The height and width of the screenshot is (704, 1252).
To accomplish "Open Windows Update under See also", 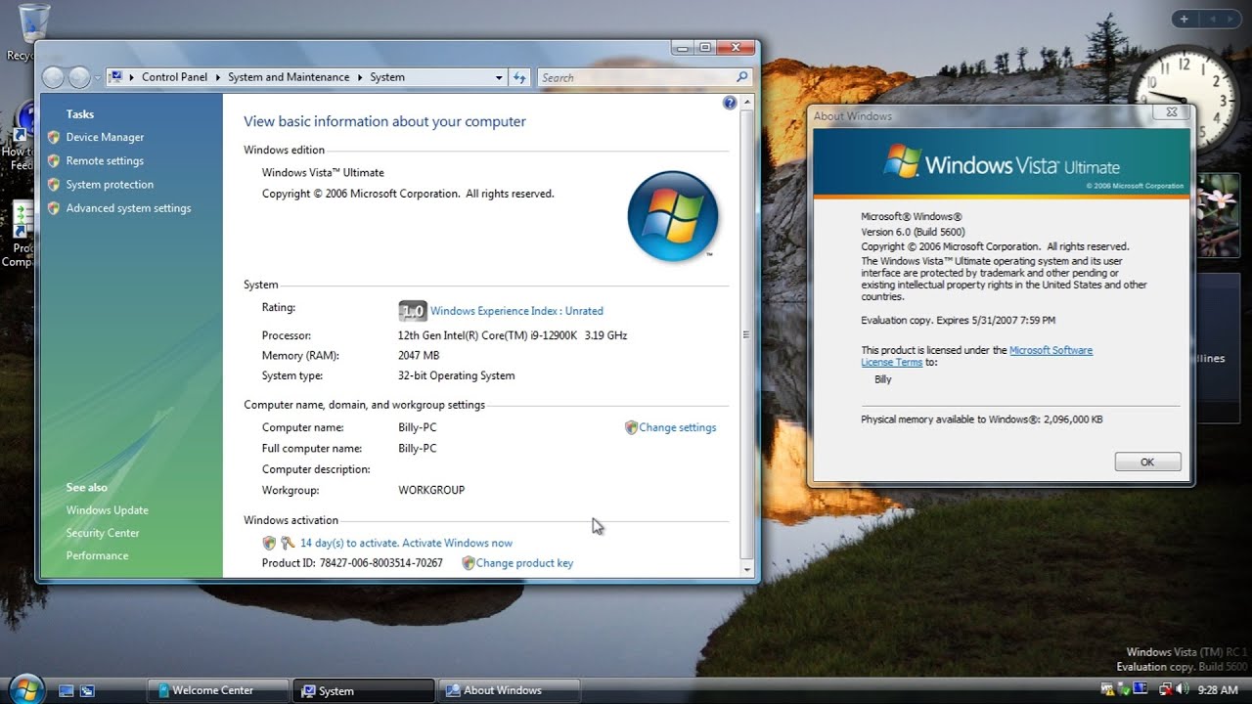I will point(107,510).
